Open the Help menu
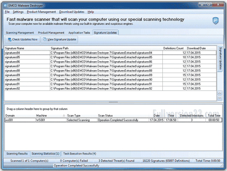This screenshot has height=171, width=227. [x=91, y=12]
